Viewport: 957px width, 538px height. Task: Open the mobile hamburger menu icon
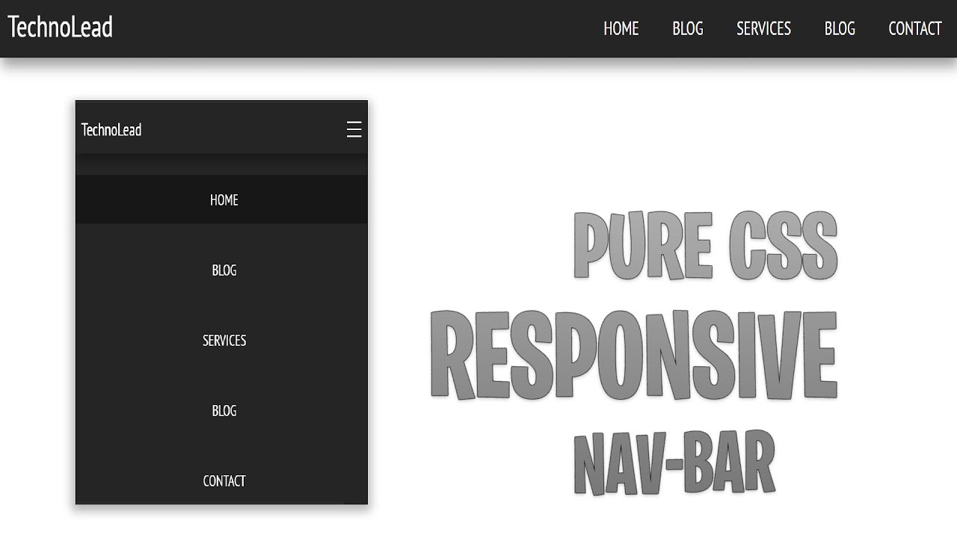pos(354,129)
